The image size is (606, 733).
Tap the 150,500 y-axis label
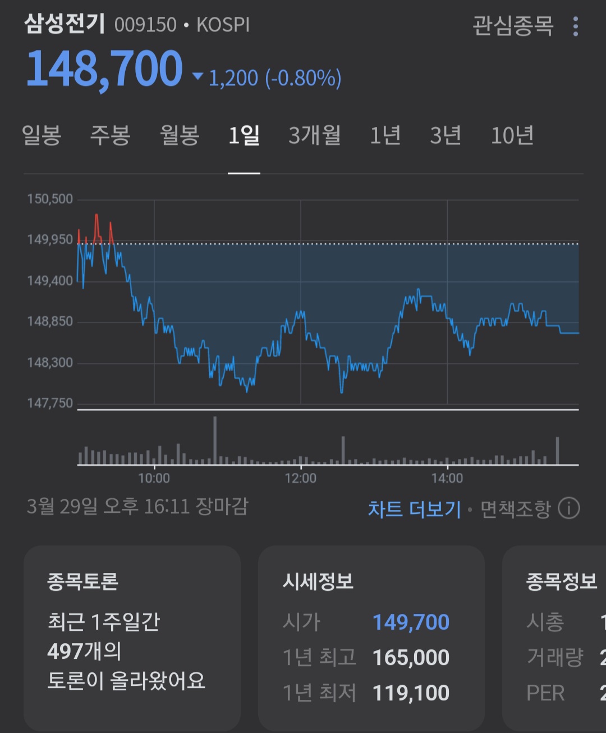coord(50,199)
